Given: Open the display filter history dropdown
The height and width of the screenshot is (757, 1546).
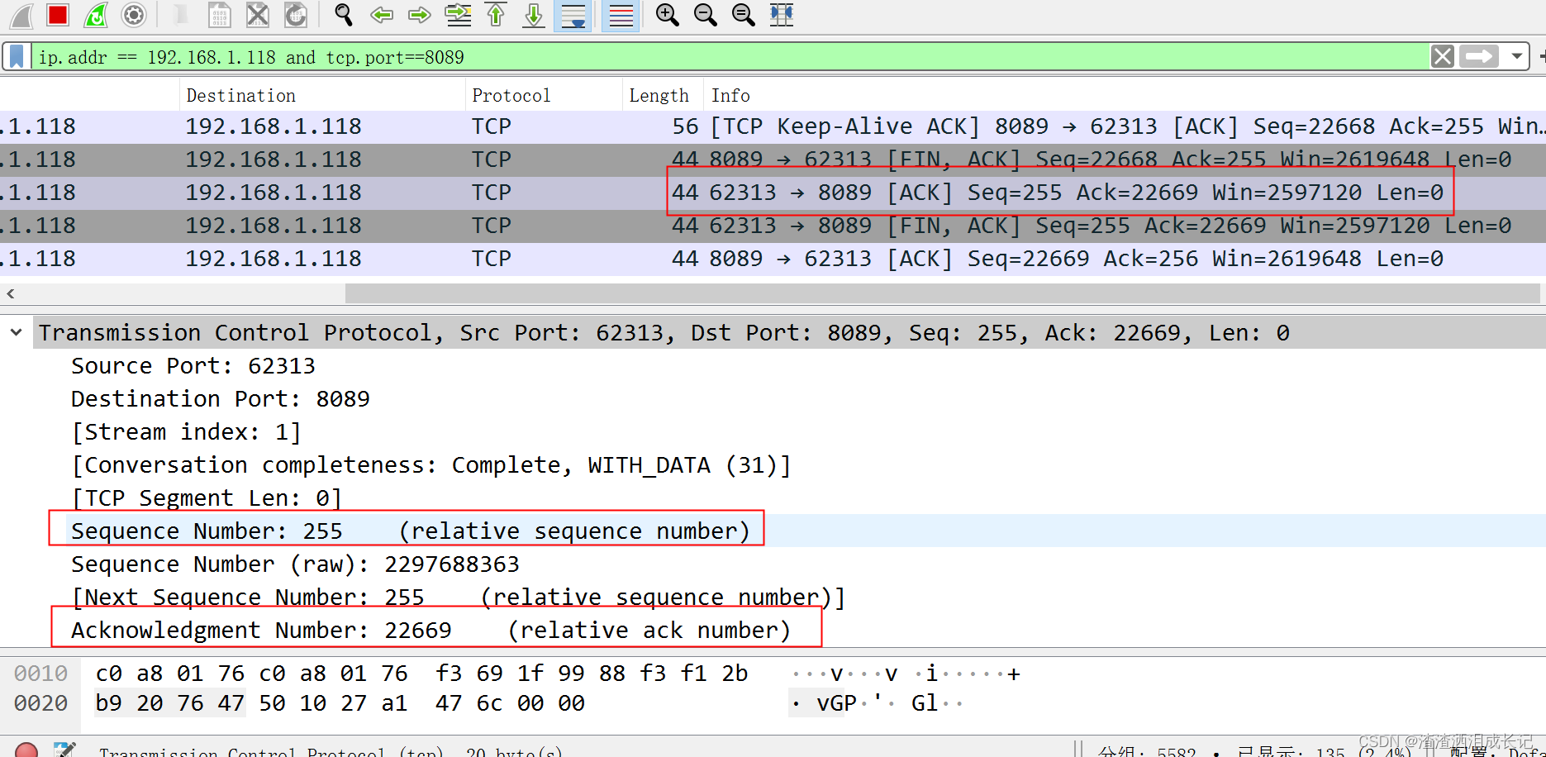Looking at the screenshot, I should [1517, 57].
